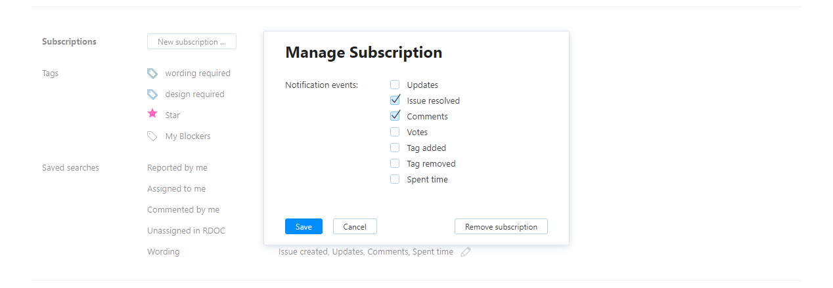
Task: Enable the Updates notification checkbox
Action: point(395,85)
